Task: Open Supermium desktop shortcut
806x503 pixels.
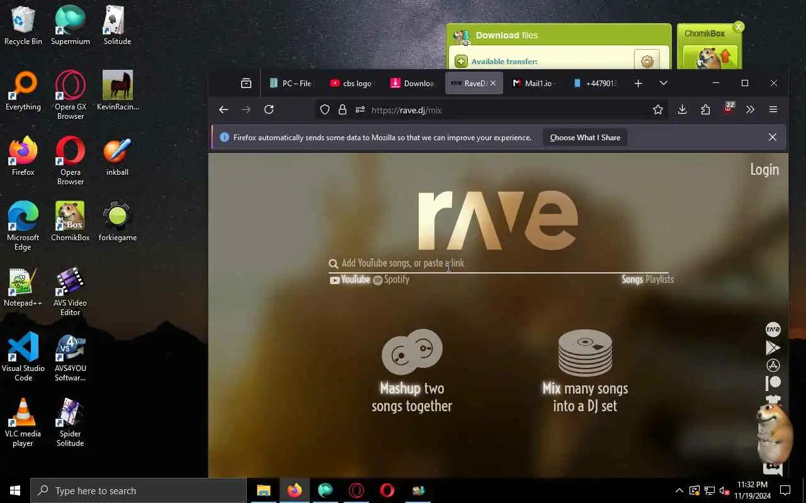Action: pyautogui.click(x=71, y=26)
